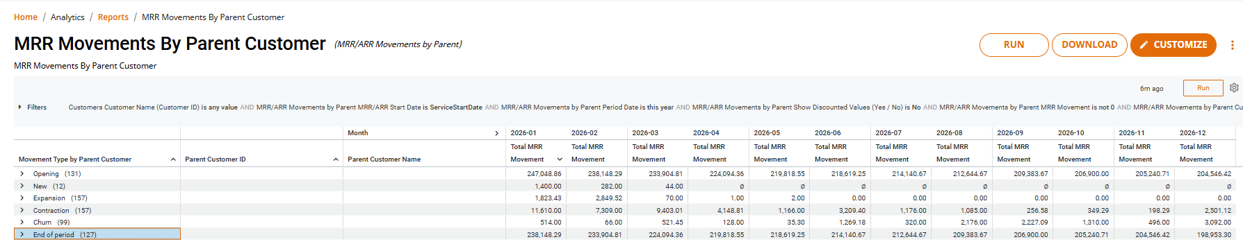This screenshot has width=1243, height=251.
Task: Expand the Churn (99) row
Action: [22, 223]
